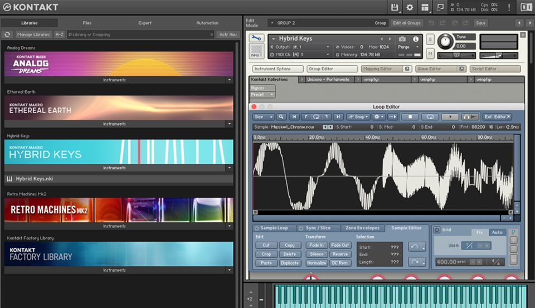Screen dimensions: 535x308
Task: Switch to the Expert tab
Action: [145, 23]
